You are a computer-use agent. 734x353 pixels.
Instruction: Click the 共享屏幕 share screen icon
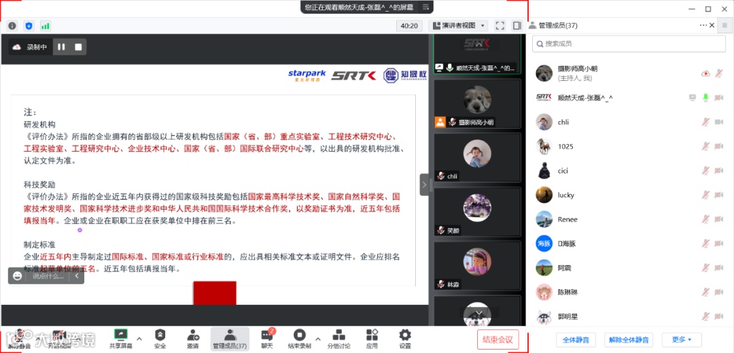[x=121, y=339]
